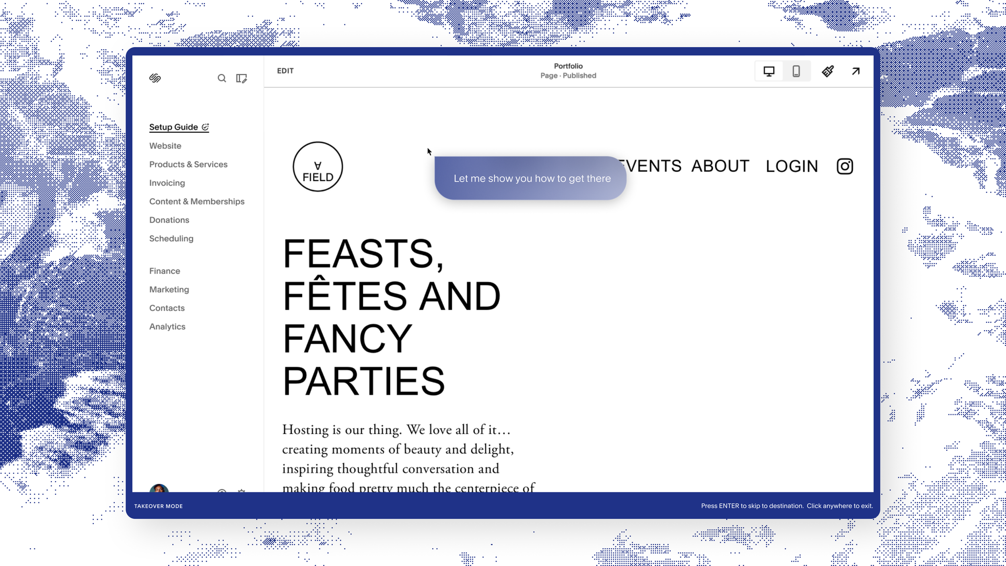This screenshot has width=1006, height=566.
Task: Click the EDIT button
Action: coord(285,71)
